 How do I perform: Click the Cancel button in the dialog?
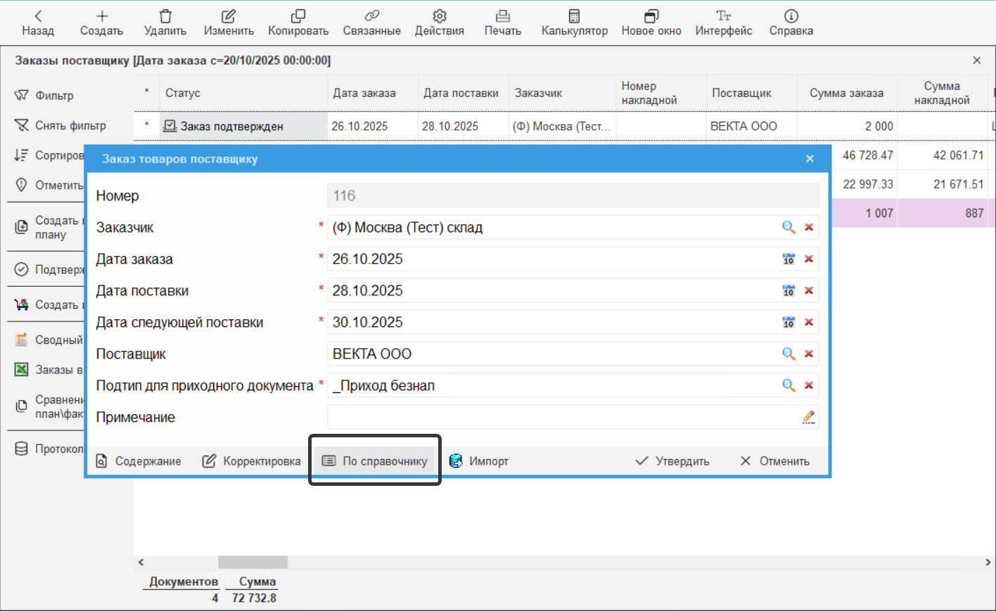coord(775,461)
